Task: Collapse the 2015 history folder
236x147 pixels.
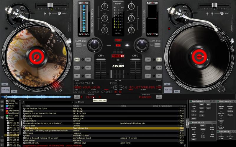Action: coord(7,121)
